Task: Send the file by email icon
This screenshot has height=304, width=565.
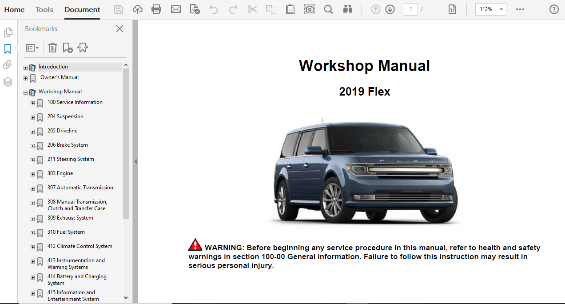Action: [x=176, y=9]
